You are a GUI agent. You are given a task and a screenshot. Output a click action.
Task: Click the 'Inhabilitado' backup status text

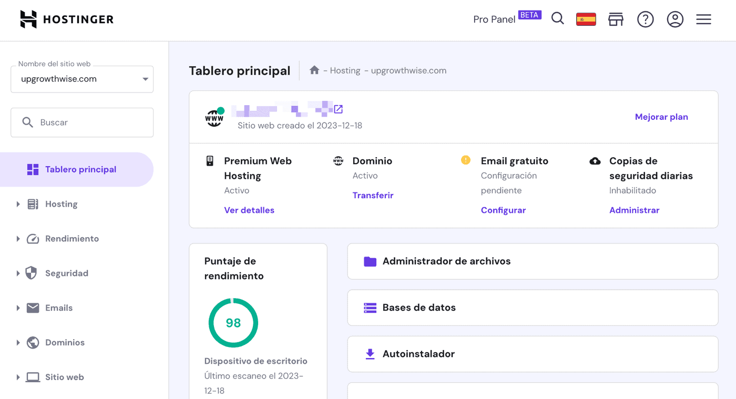[x=632, y=190]
